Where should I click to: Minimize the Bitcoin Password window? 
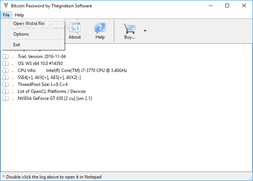(211, 6)
